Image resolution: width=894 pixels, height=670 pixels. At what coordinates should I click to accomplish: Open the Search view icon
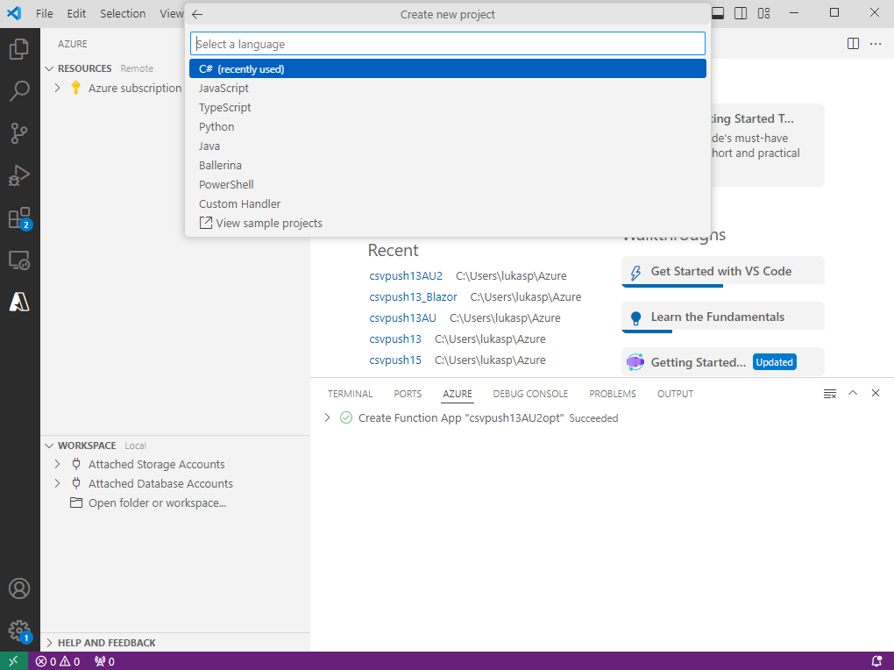(19, 91)
